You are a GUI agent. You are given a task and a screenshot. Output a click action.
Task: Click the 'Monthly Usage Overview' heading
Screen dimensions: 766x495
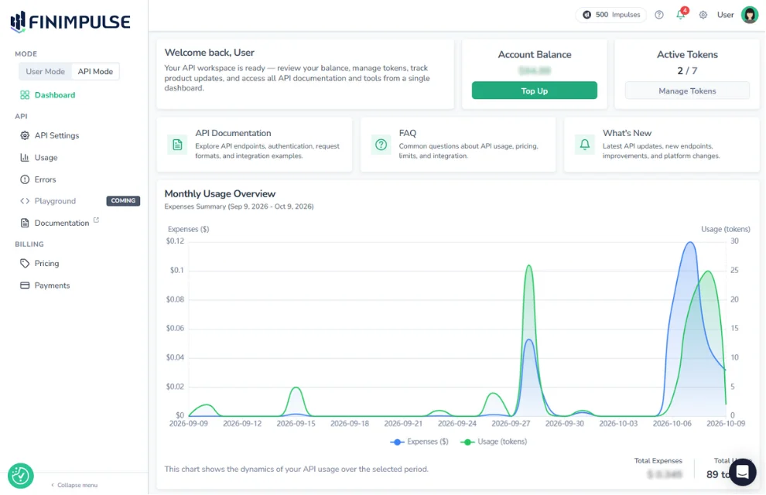point(220,194)
